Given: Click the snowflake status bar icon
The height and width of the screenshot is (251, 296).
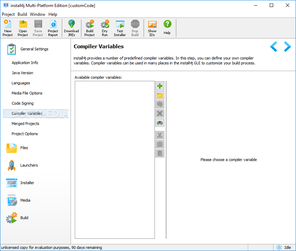Looking at the screenshot, I should pyautogui.click(x=279, y=247).
